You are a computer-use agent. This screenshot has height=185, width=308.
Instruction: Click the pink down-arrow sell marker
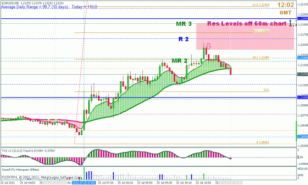[209, 46]
